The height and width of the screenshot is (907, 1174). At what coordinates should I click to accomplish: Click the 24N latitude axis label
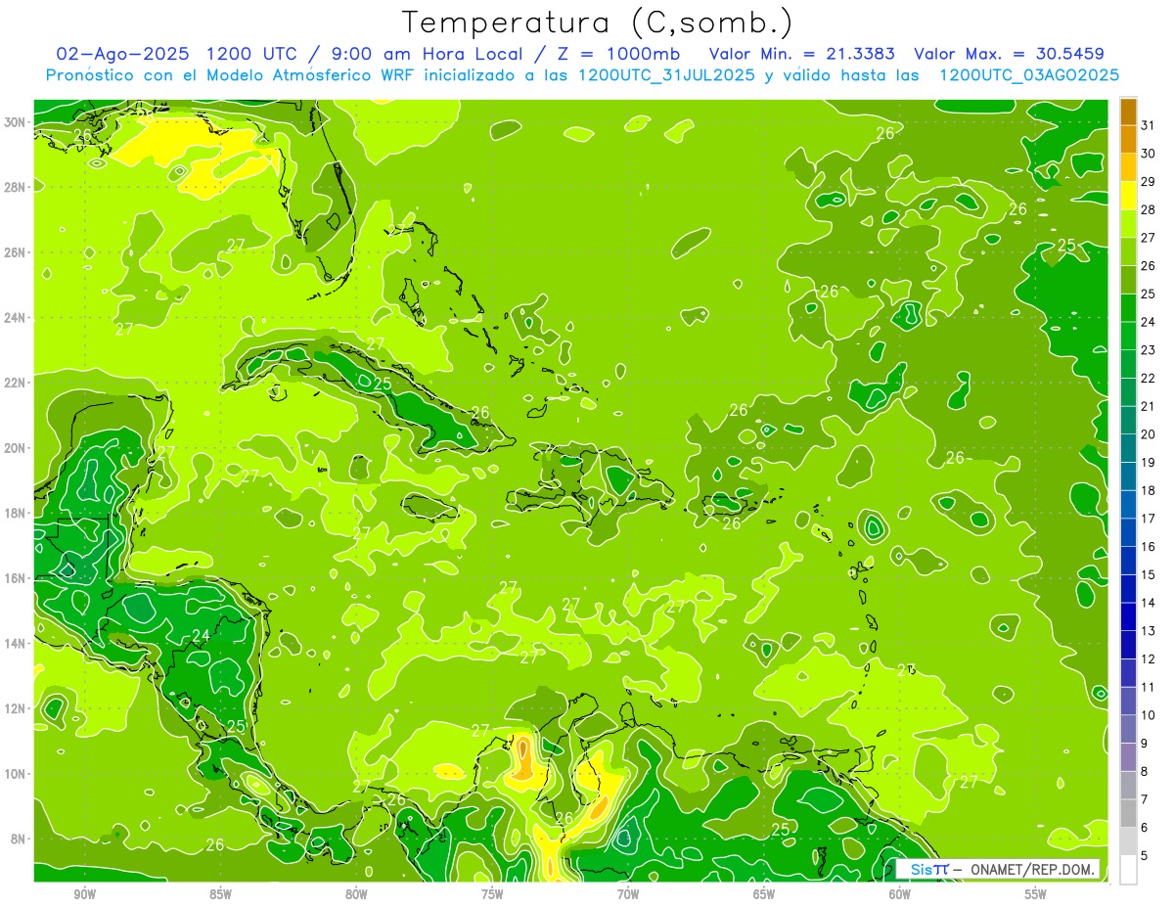(14, 318)
